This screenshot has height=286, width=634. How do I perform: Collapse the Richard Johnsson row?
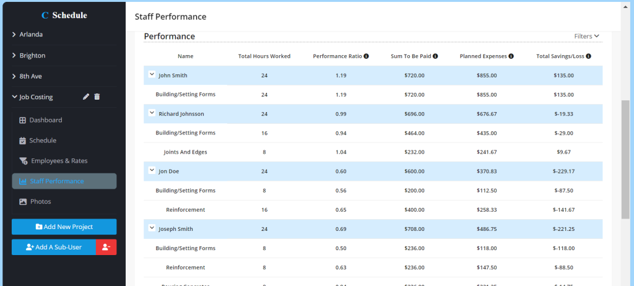[x=152, y=113]
